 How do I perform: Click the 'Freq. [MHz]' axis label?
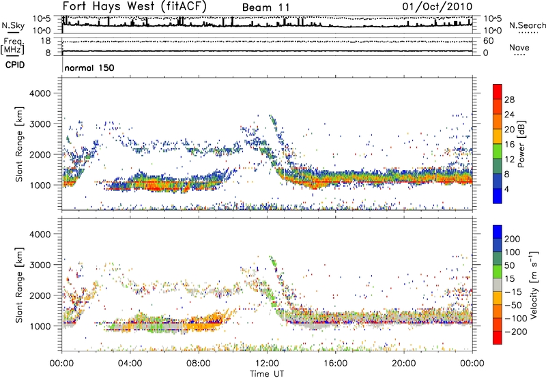(x=12, y=46)
